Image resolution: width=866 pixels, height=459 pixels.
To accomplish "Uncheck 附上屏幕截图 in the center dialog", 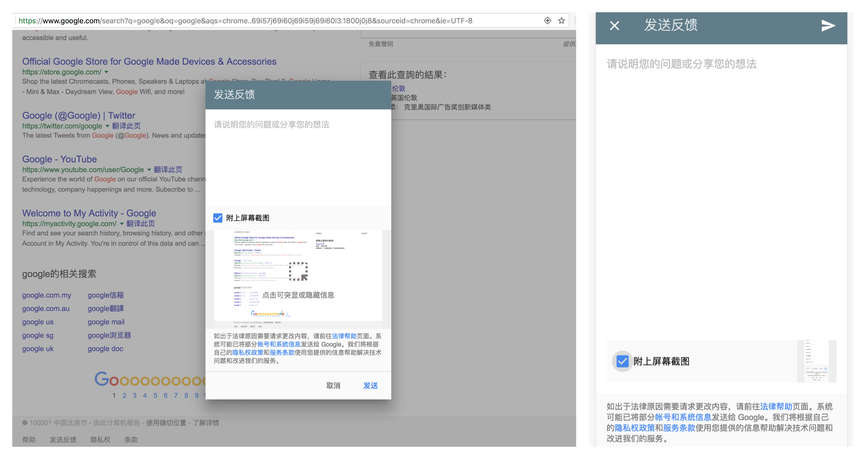I will tap(218, 218).
